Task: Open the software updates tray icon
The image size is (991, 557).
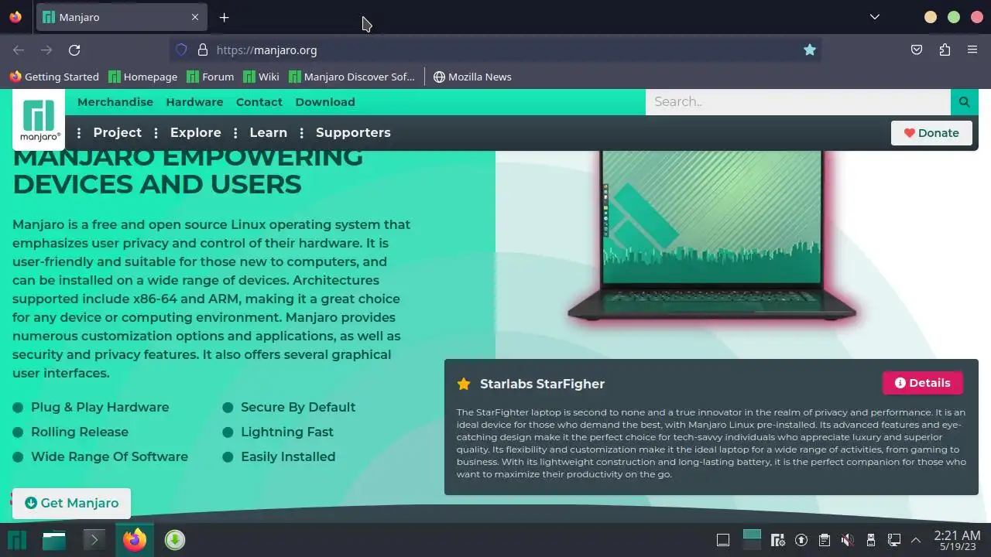Action: [x=801, y=540]
